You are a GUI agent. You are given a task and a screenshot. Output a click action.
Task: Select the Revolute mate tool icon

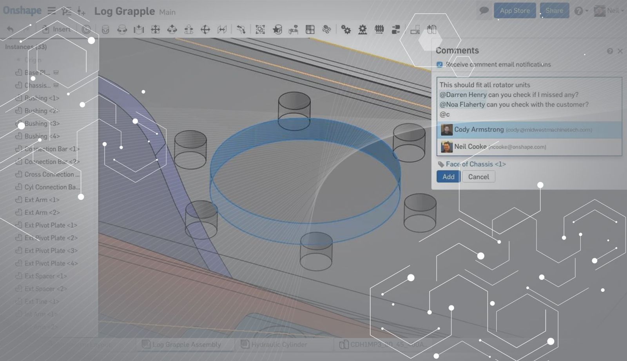coord(122,29)
